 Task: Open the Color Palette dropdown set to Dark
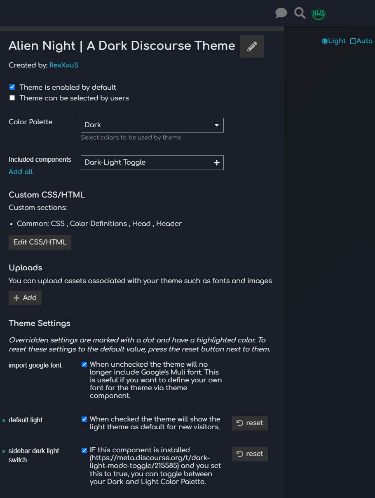(152, 125)
